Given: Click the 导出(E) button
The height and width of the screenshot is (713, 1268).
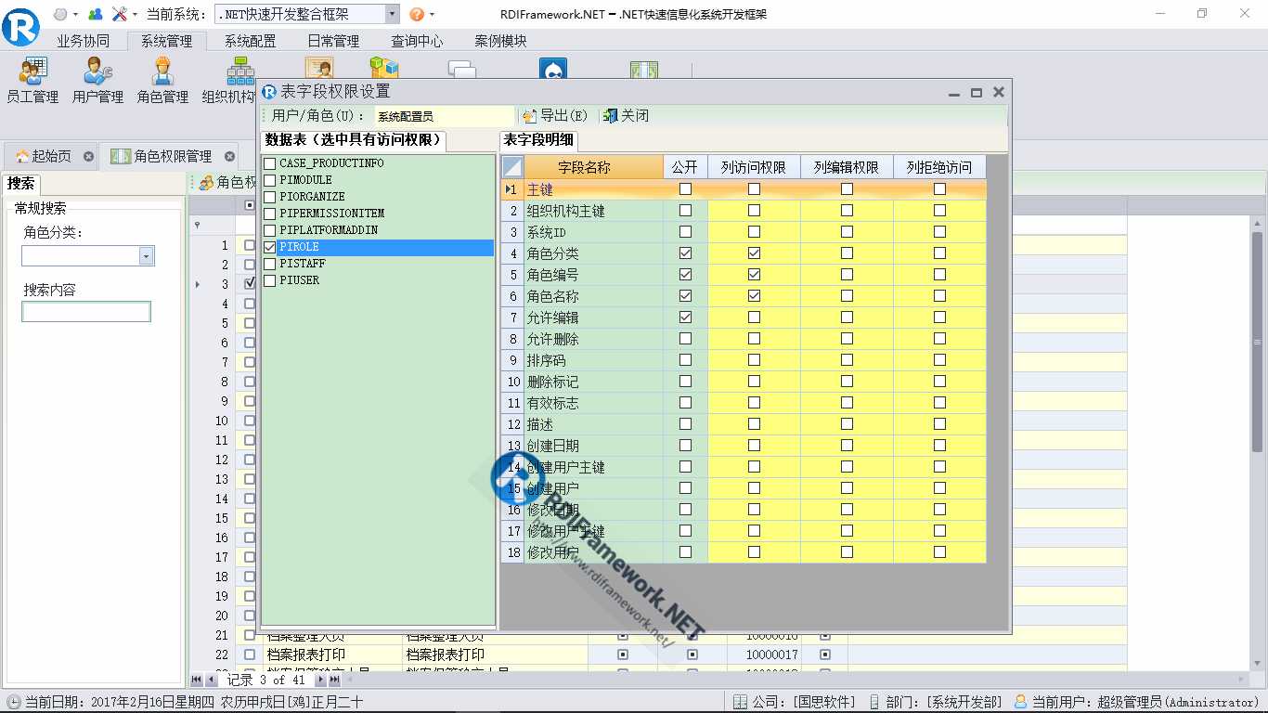Looking at the screenshot, I should [x=555, y=116].
